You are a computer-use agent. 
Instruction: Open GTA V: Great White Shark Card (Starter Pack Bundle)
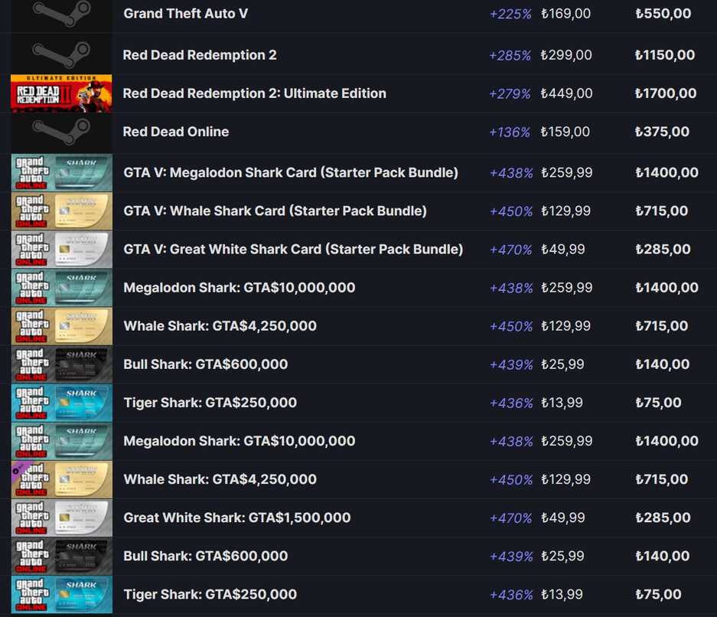tap(293, 250)
